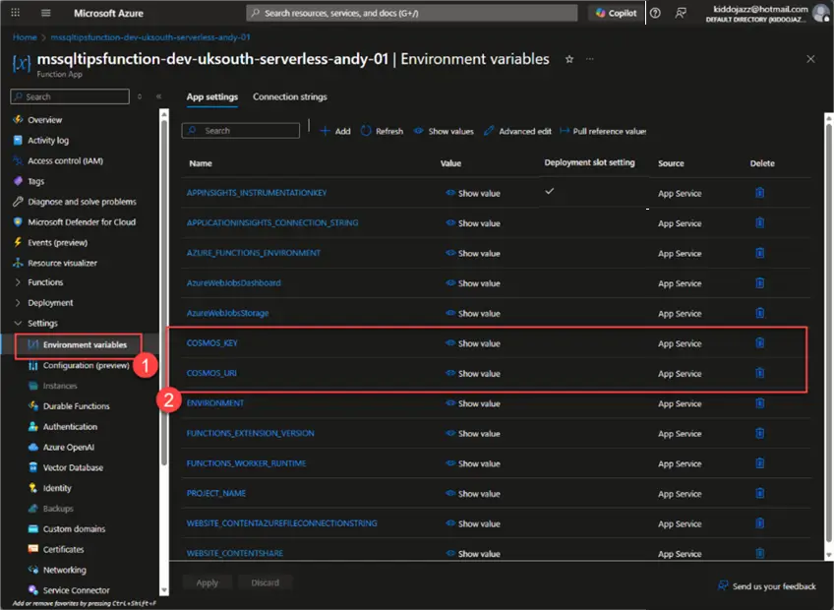Click the global search resources field
This screenshot has height=610, width=834.
[x=412, y=13]
